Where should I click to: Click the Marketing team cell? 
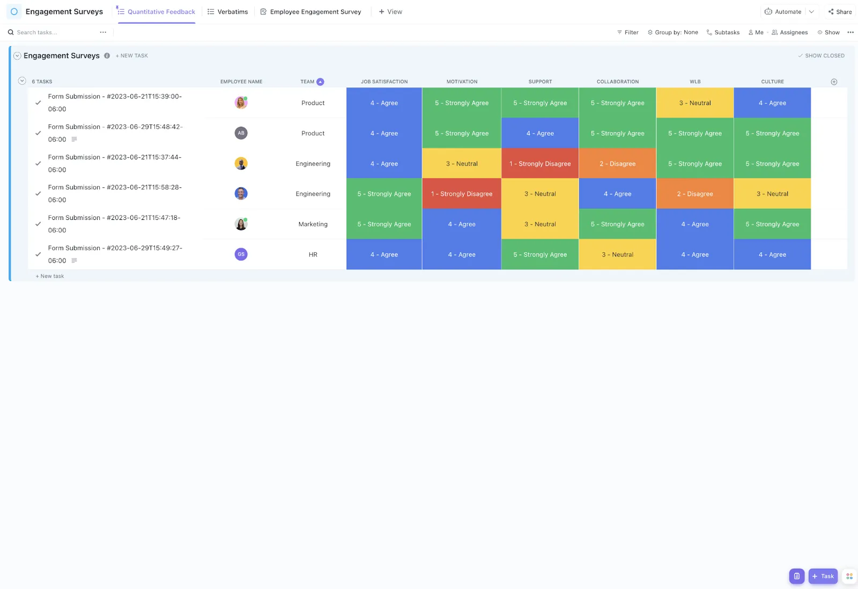[313, 224]
